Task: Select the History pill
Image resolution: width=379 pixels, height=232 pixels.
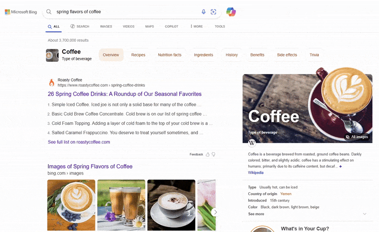Action: click(232, 55)
